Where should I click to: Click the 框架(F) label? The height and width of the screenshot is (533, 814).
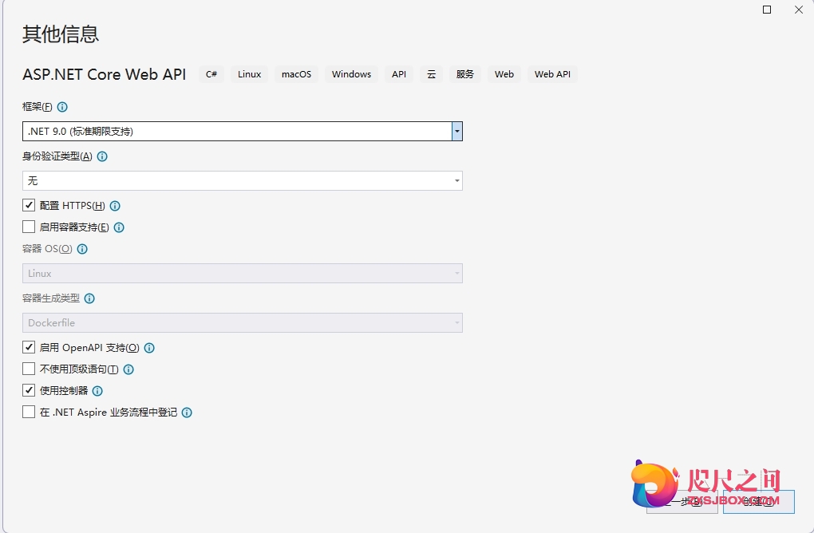click(x=38, y=107)
